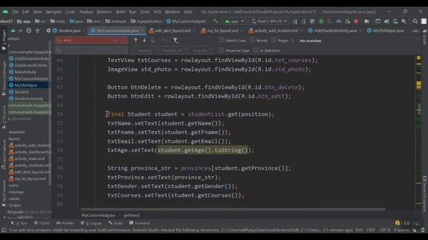Click the getView() breadcrumb
The height and width of the screenshot is (240, 428).
pyautogui.click(x=132, y=215)
